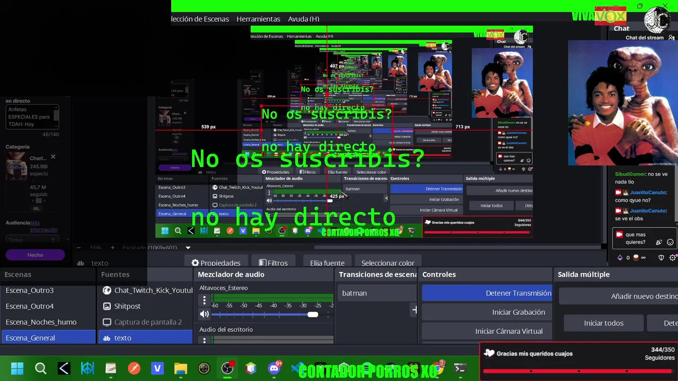Click Iniciar Grabación button
This screenshot has height=381, width=678.
click(x=487, y=312)
